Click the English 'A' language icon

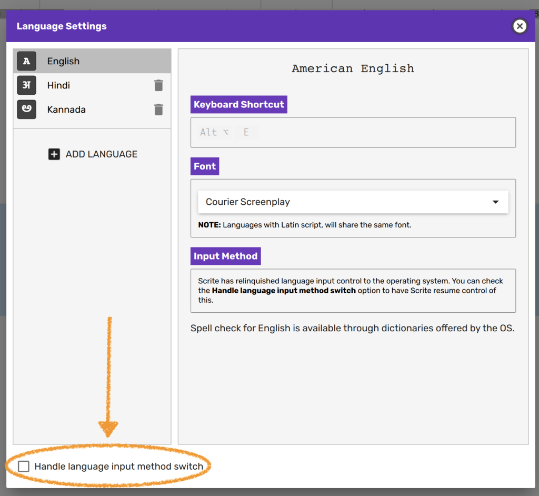point(26,61)
